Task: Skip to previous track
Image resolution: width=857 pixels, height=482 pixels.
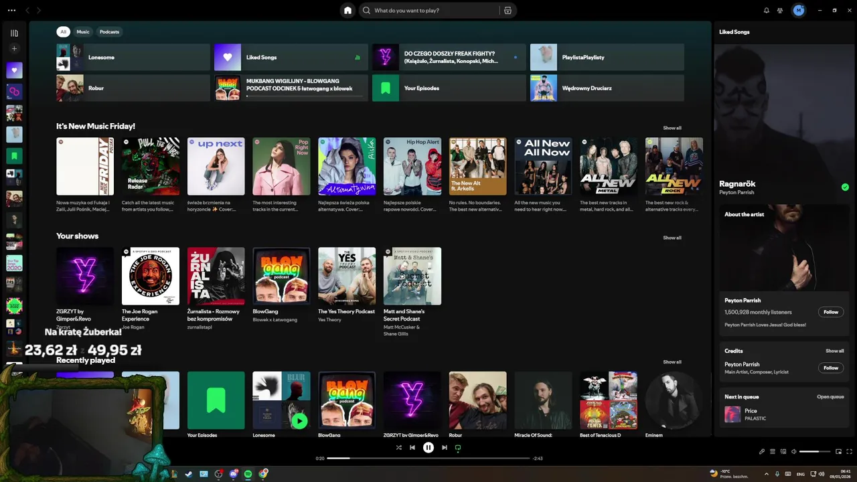Action: click(x=412, y=447)
